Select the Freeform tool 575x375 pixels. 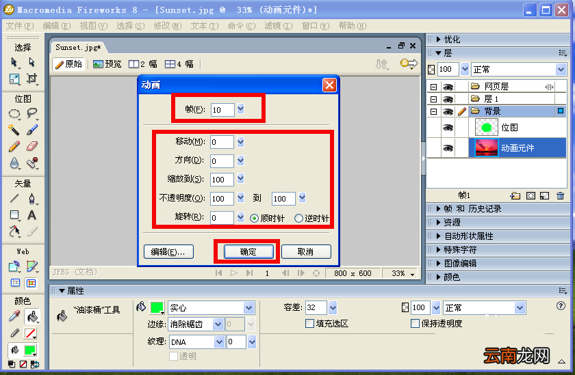click(x=14, y=232)
